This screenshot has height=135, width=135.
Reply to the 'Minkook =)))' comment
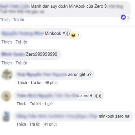21,42
